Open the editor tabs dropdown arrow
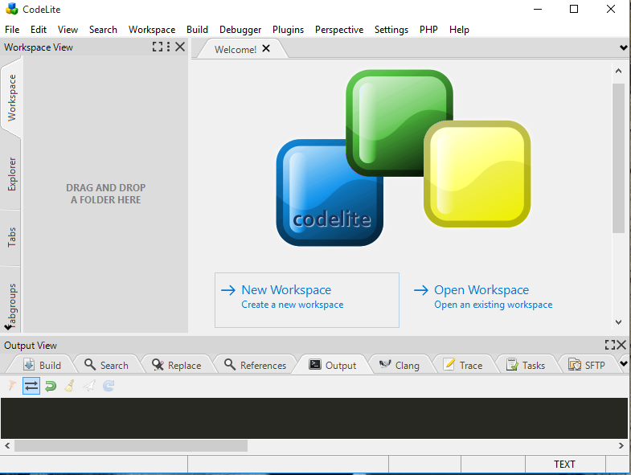Screen dimensions: 631x475 pos(623,48)
